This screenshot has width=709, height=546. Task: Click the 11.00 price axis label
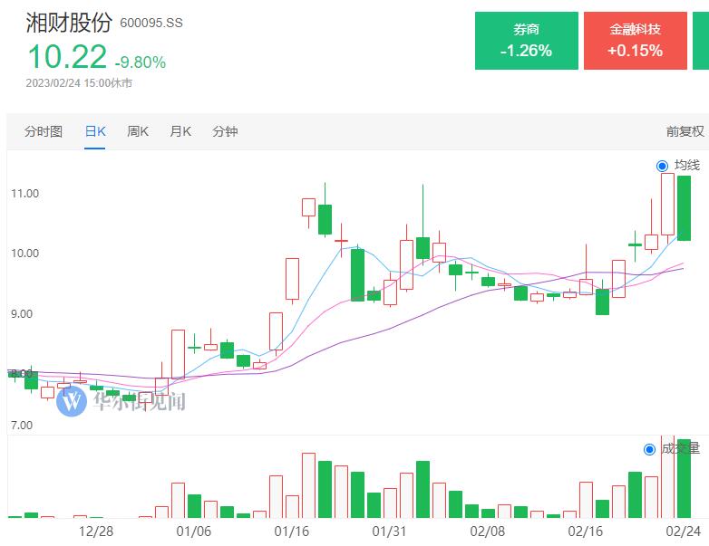click(x=24, y=194)
